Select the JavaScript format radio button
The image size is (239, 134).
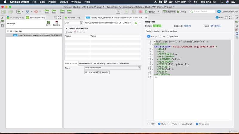180,124
